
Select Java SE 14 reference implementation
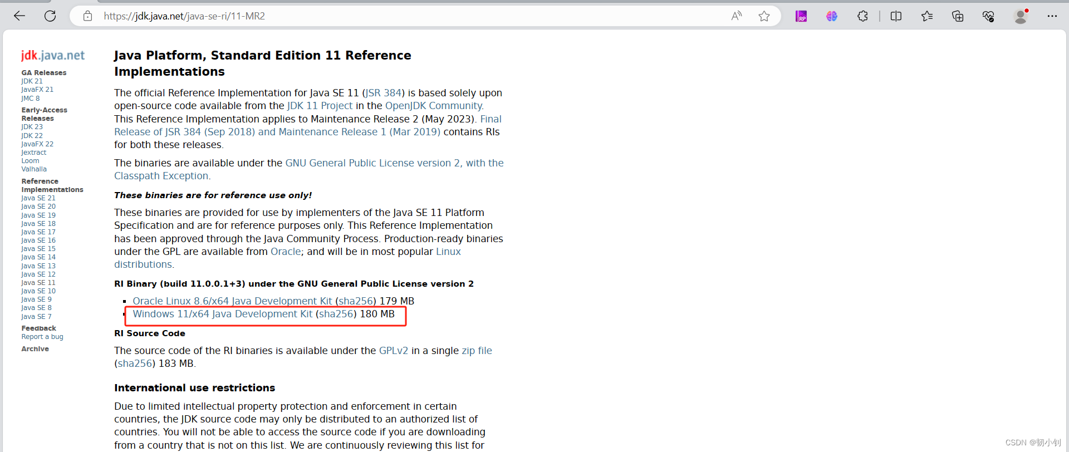(38, 257)
